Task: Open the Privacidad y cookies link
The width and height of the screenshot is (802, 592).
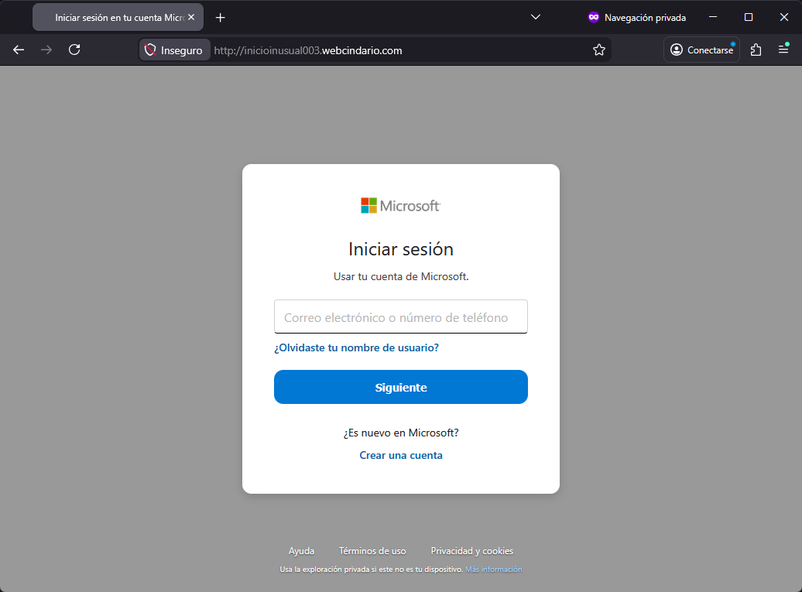Action: pos(471,550)
